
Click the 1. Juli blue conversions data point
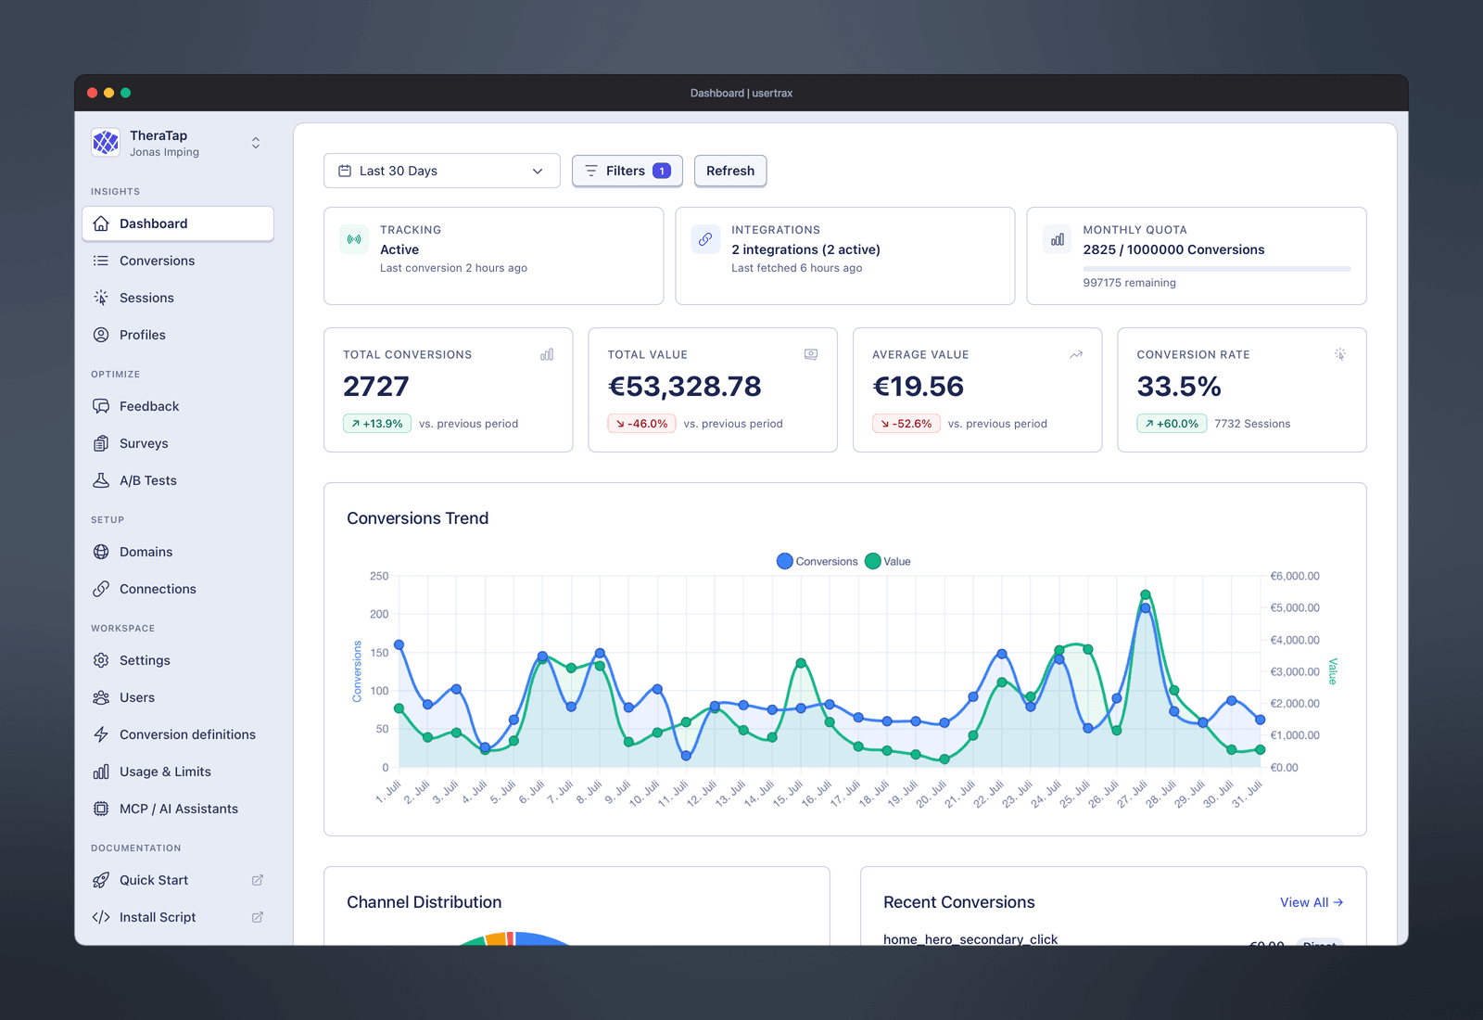(399, 644)
